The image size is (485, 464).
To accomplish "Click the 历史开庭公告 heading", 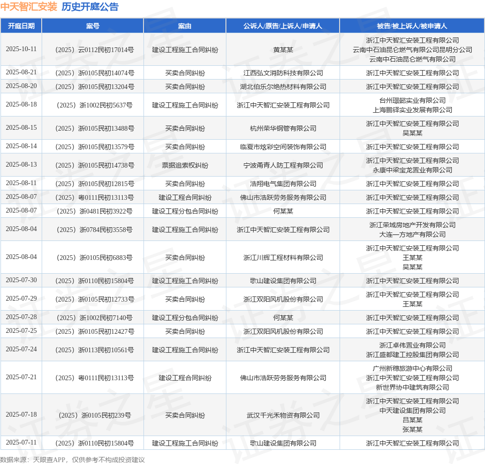I will tap(90, 7).
